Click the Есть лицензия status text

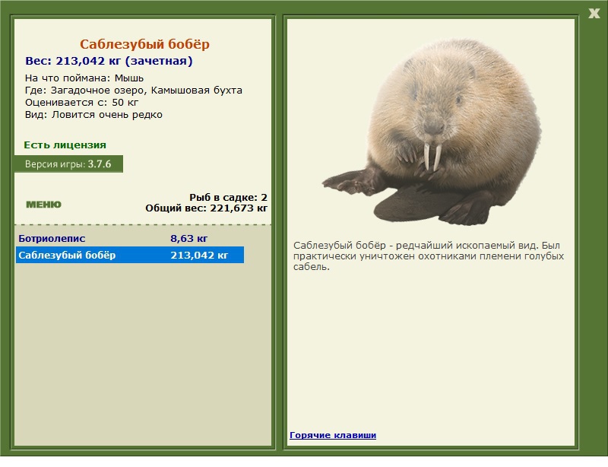coord(65,145)
